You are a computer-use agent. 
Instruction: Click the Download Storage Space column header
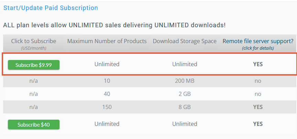(184, 41)
